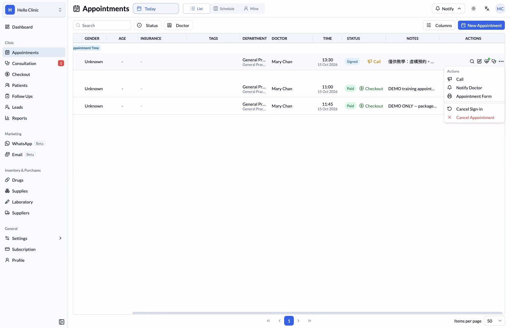Screen dimensions: 510x328
Task: Open the WhatsApp marketing page
Action: tap(34, 144)
